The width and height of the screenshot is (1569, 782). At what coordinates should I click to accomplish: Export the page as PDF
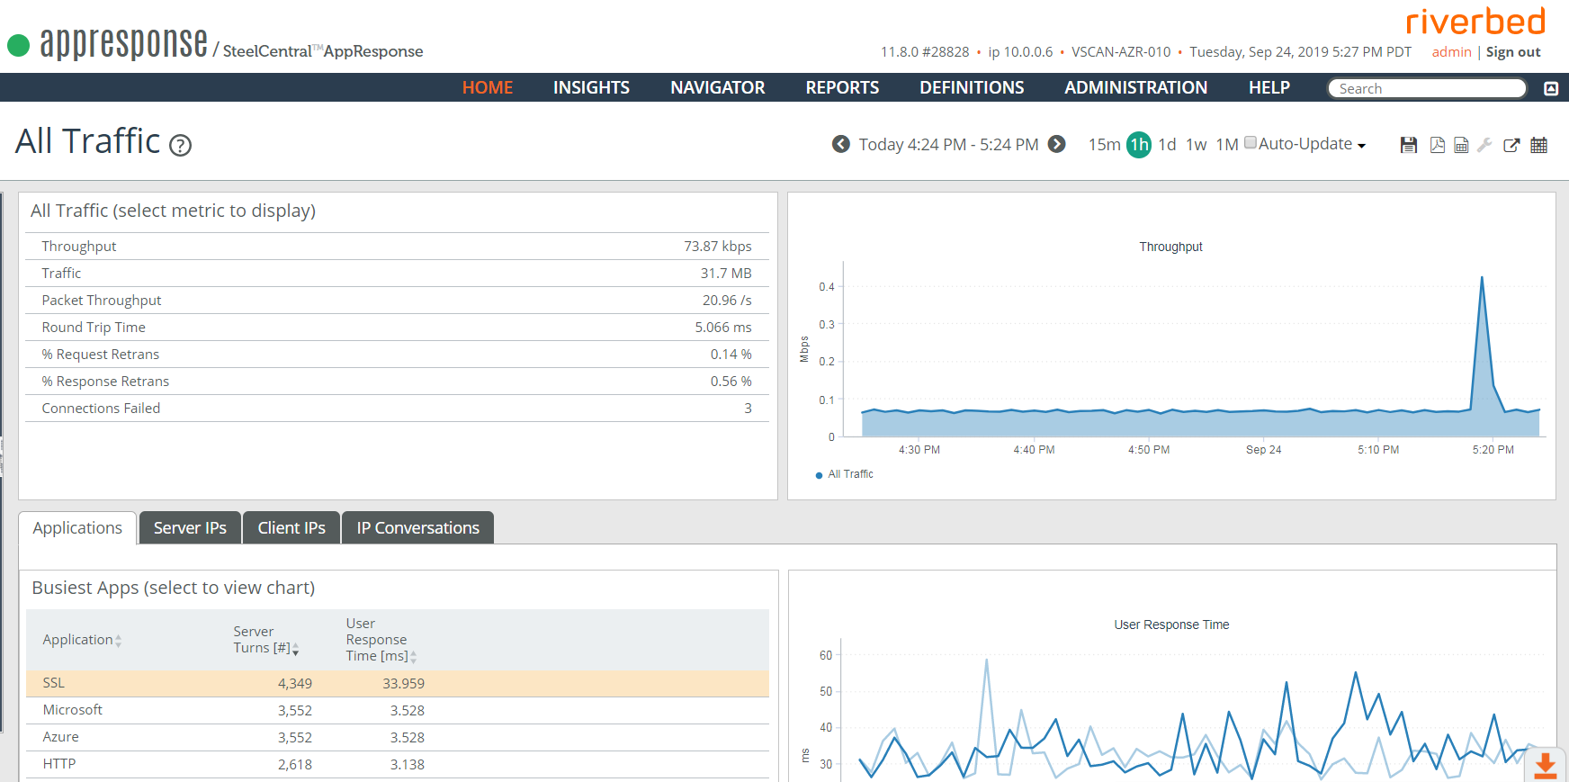pos(1438,145)
